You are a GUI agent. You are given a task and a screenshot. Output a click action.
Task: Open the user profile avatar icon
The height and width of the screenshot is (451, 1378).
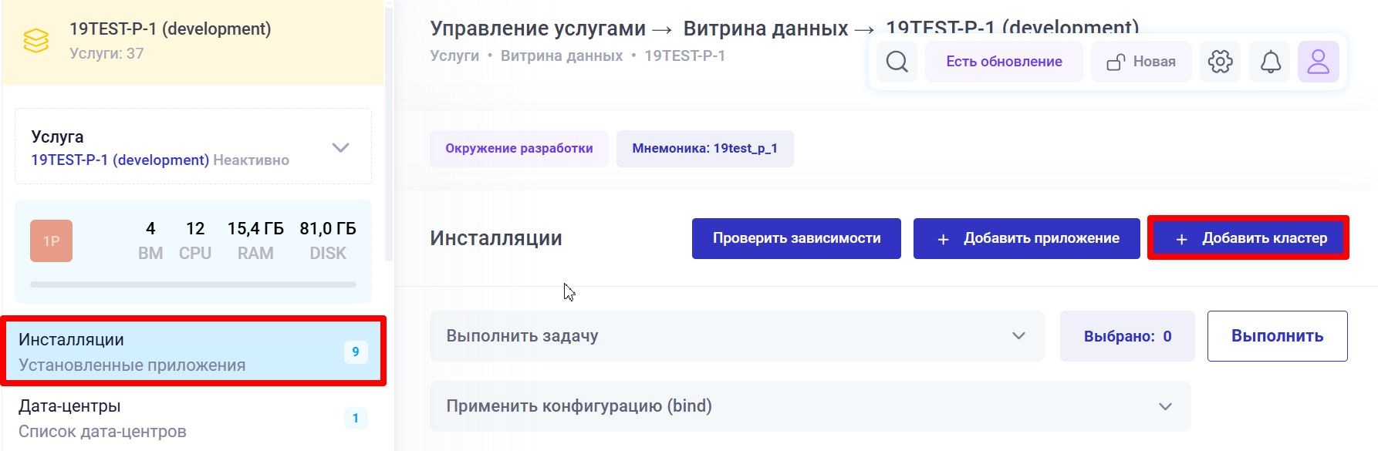(x=1318, y=62)
